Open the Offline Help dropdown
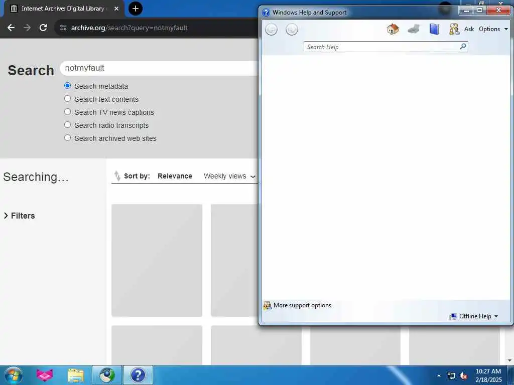514x385 pixels. pos(474,316)
